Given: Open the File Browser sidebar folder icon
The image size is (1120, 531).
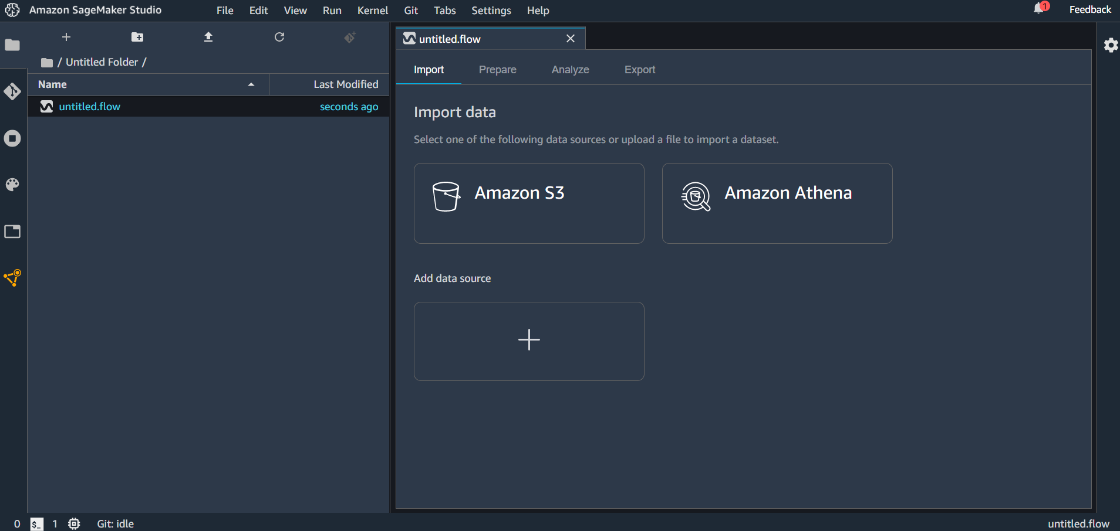Looking at the screenshot, I should click(12, 45).
